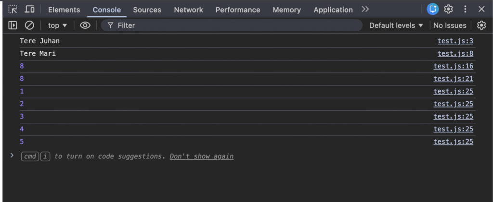The height and width of the screenshot is (202, 493).
Task: Switch to the Elements tab
Action: 64,10
